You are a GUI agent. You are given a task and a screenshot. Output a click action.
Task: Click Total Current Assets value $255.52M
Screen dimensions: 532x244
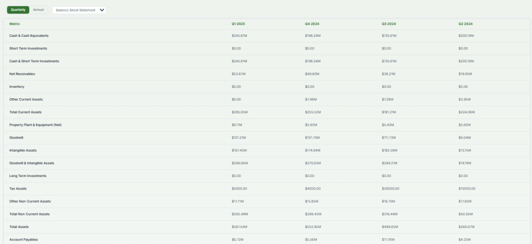click(313, 112)
